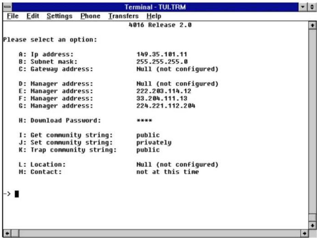Click the 'A: Ip address:' label
This screenshot has height=238, width=317.
pos(46,54)
